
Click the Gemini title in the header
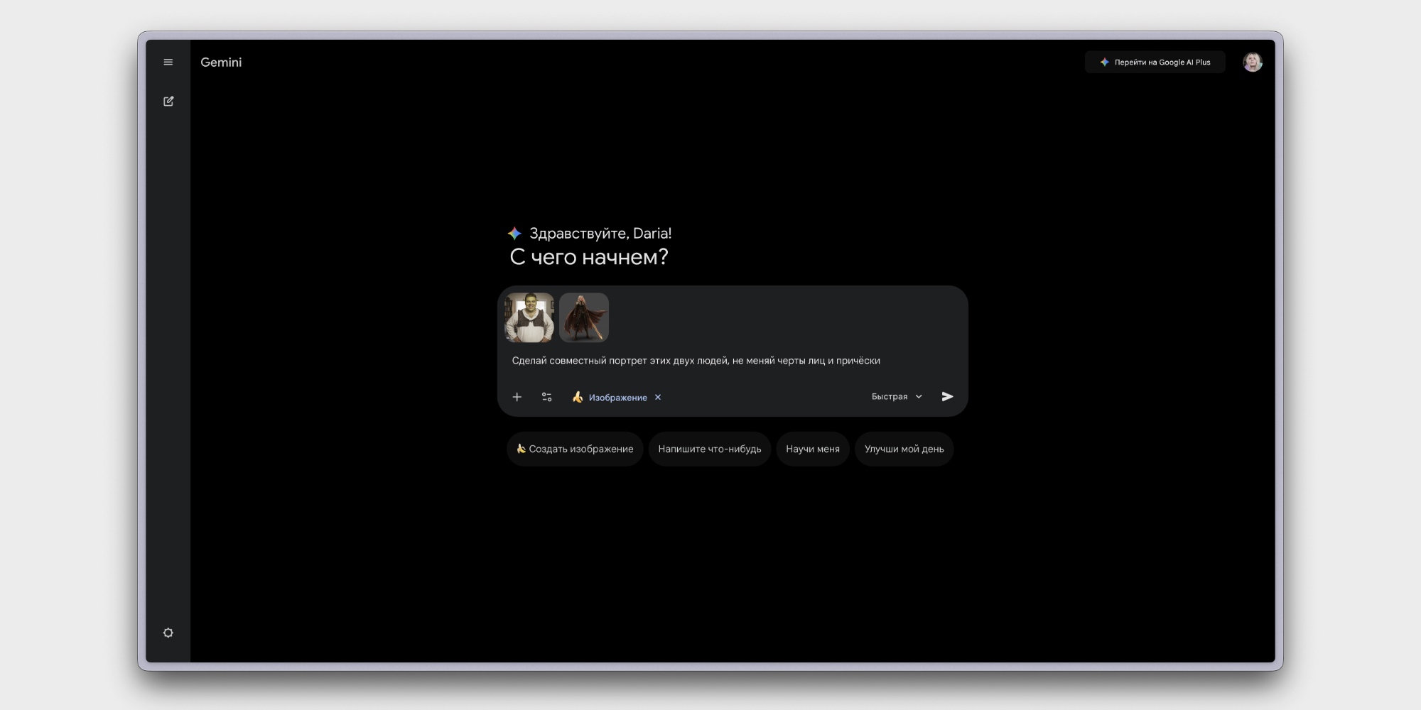click(x=221, y=62)
